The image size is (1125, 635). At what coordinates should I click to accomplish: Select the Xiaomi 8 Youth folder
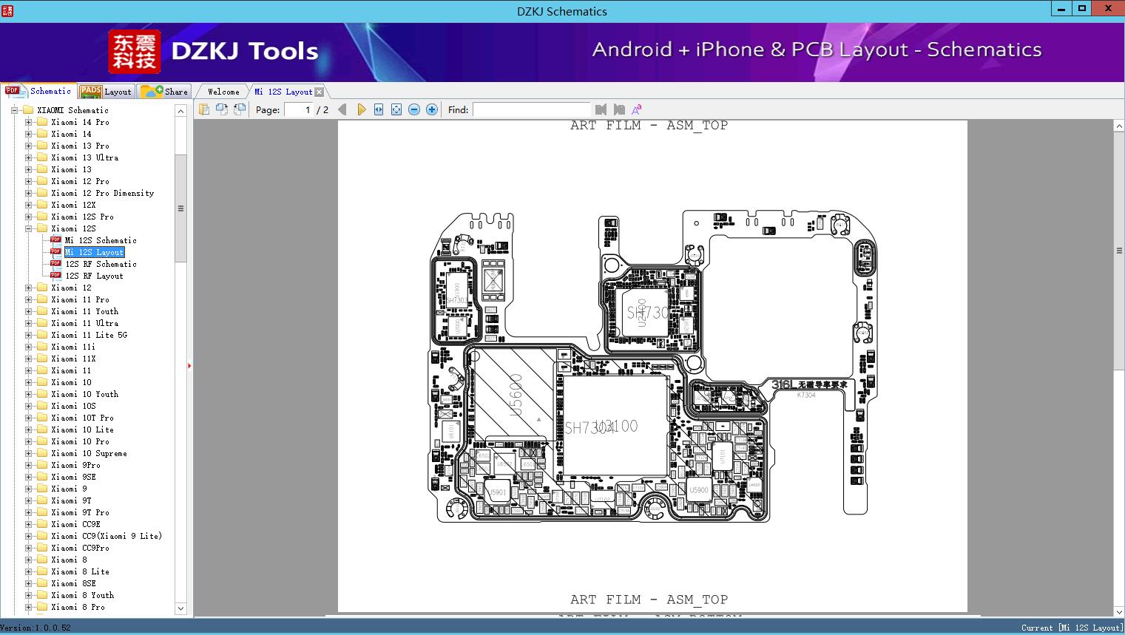tap(82, 595)
